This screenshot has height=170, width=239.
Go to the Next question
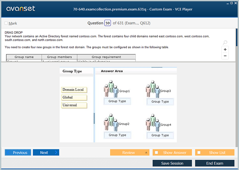[46, 152]
